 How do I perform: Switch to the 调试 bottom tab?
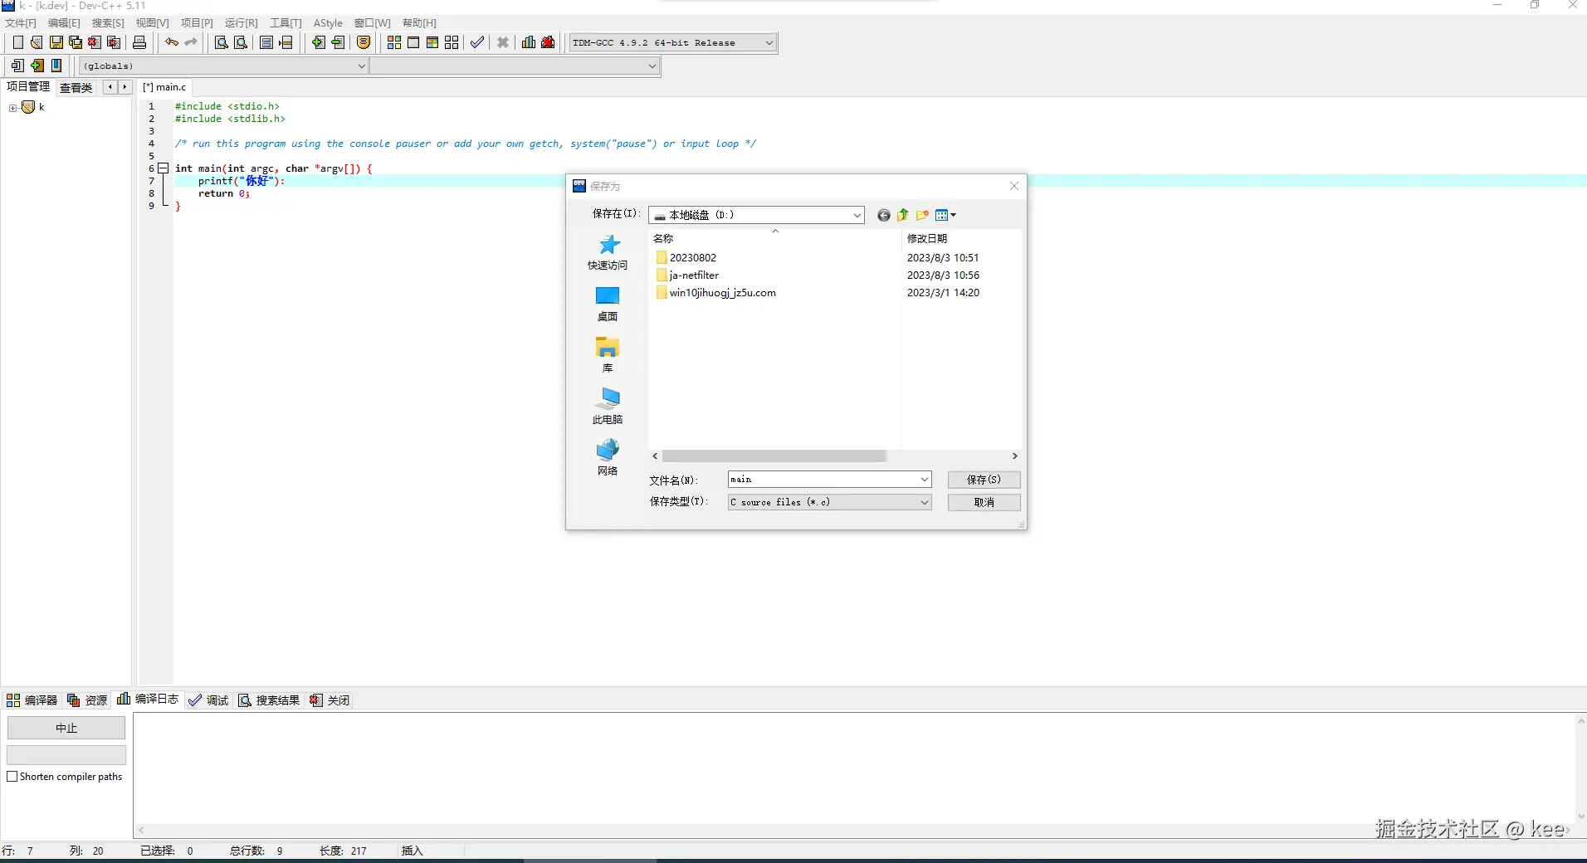coord(208,700)
